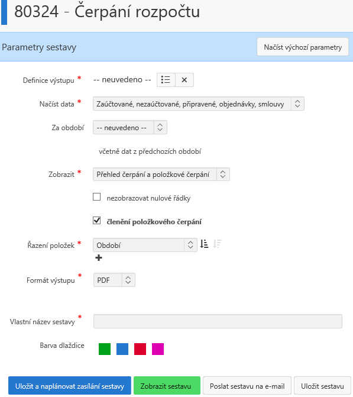This screenshot has width=353, height=397.
Task: Click the Uložit sestavu button
Action: click(322, 386)
